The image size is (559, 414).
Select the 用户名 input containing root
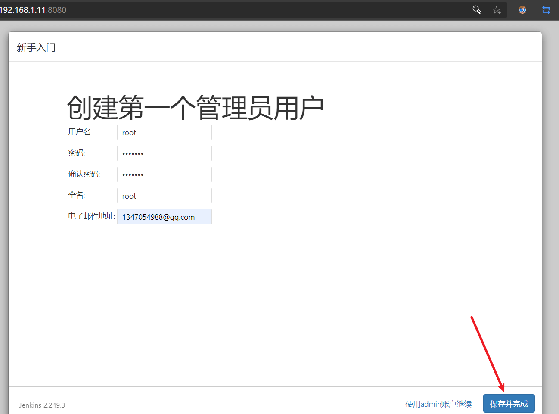click(x=164, y=132)
